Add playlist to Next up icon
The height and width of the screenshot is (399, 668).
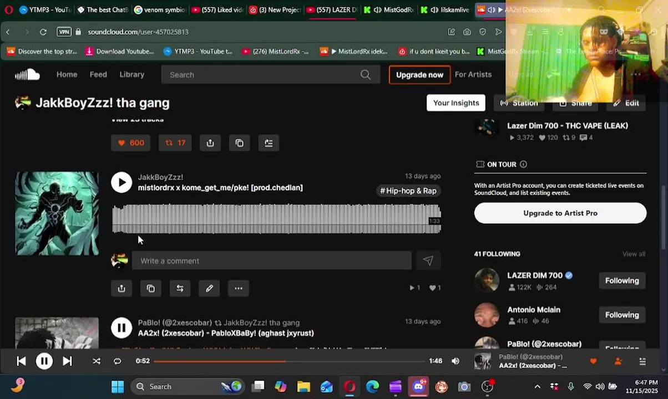point(269,143)
